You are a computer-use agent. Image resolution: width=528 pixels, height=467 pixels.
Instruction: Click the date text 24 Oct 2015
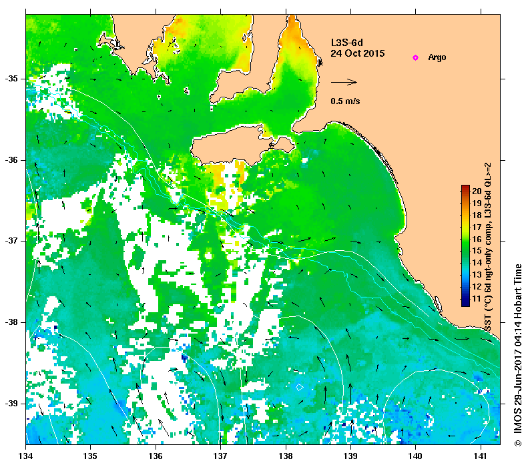pyautogui.click(x=358, y=53)
